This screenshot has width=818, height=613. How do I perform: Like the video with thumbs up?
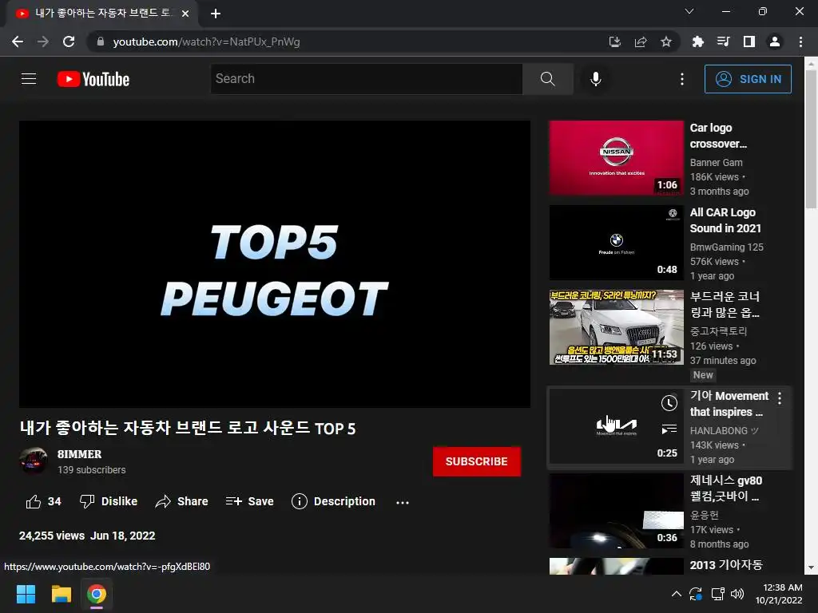coord(43,501)
